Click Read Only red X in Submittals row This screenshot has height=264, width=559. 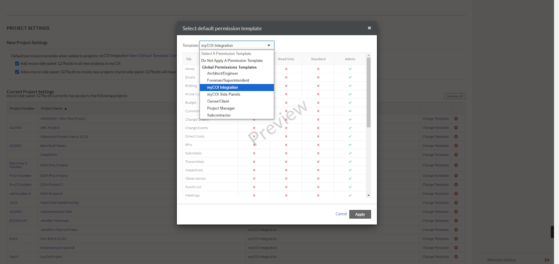(x=286, y=153)
